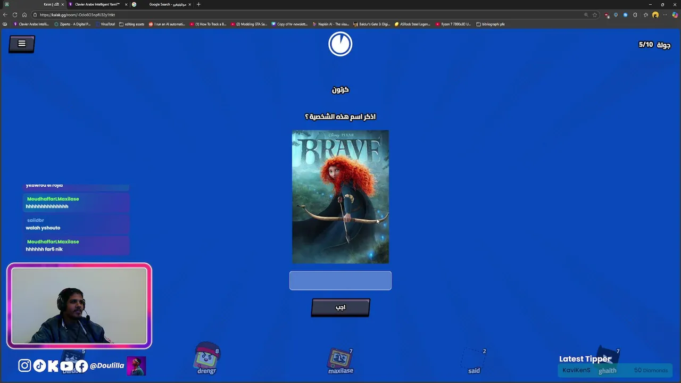681x383 pixels.
Task: Click the streamer profile picture next to @Doulilla
Action: coord(136,366)
